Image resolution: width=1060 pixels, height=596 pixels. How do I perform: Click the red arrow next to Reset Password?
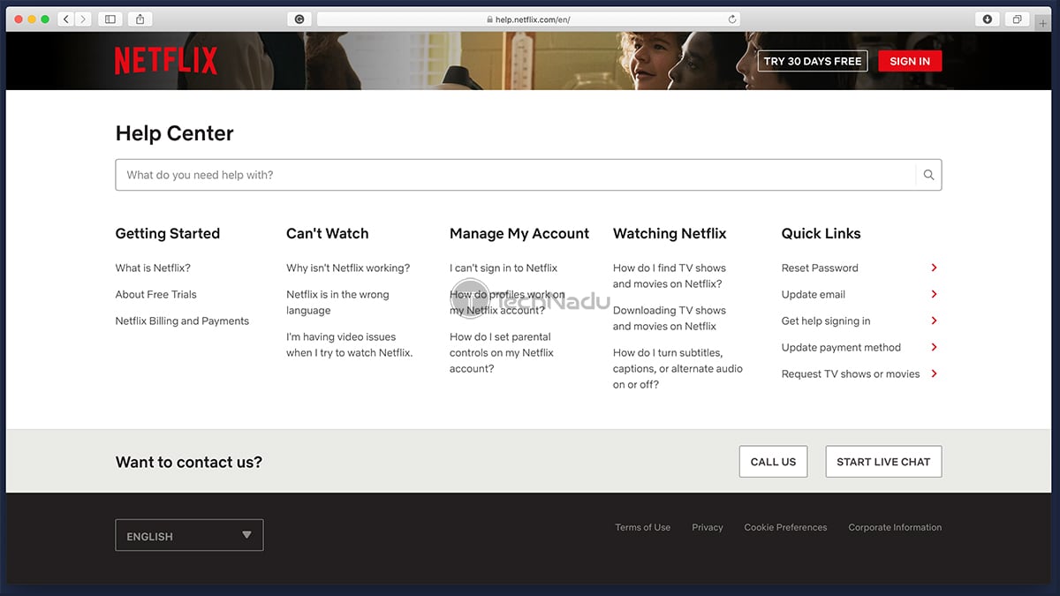(x=934, y=268)
